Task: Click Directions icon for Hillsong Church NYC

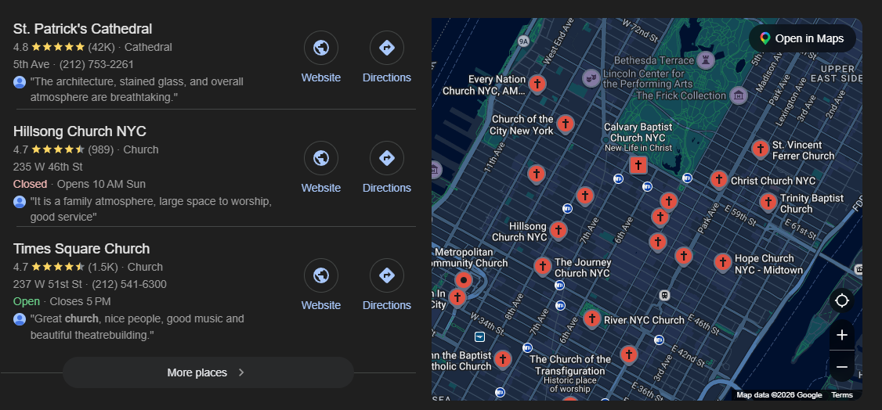Action: point(386,159)
